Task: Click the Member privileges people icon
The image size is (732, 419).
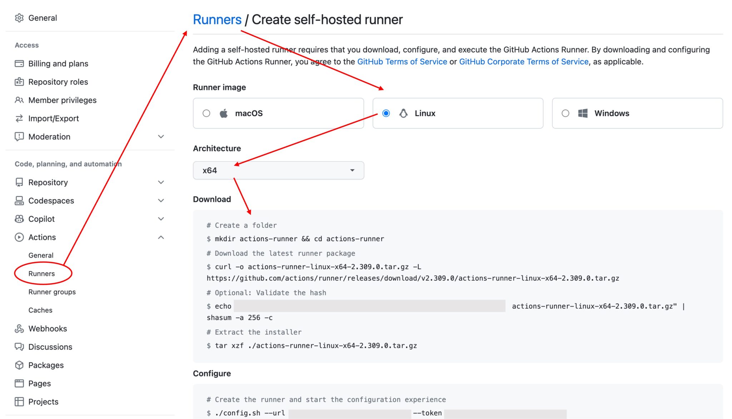Action: tap(19, 100)
